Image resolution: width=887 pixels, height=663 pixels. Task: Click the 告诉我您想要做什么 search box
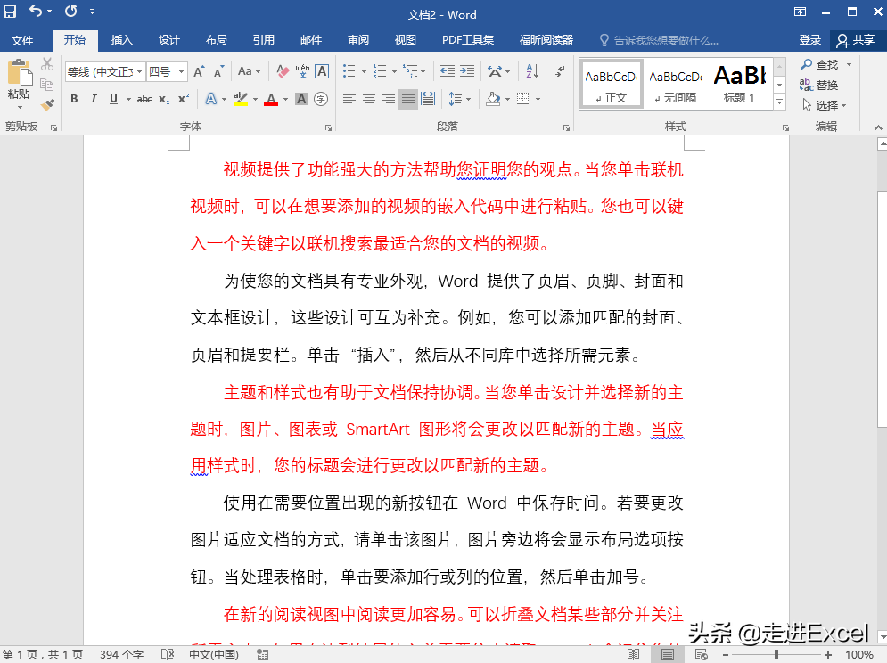(x=659, y=41)
